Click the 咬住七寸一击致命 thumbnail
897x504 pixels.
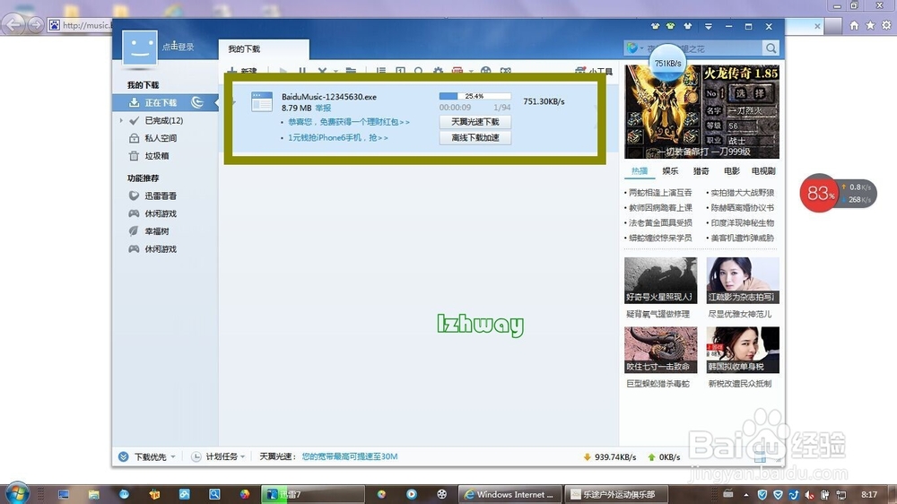click(x=661, y=350)
